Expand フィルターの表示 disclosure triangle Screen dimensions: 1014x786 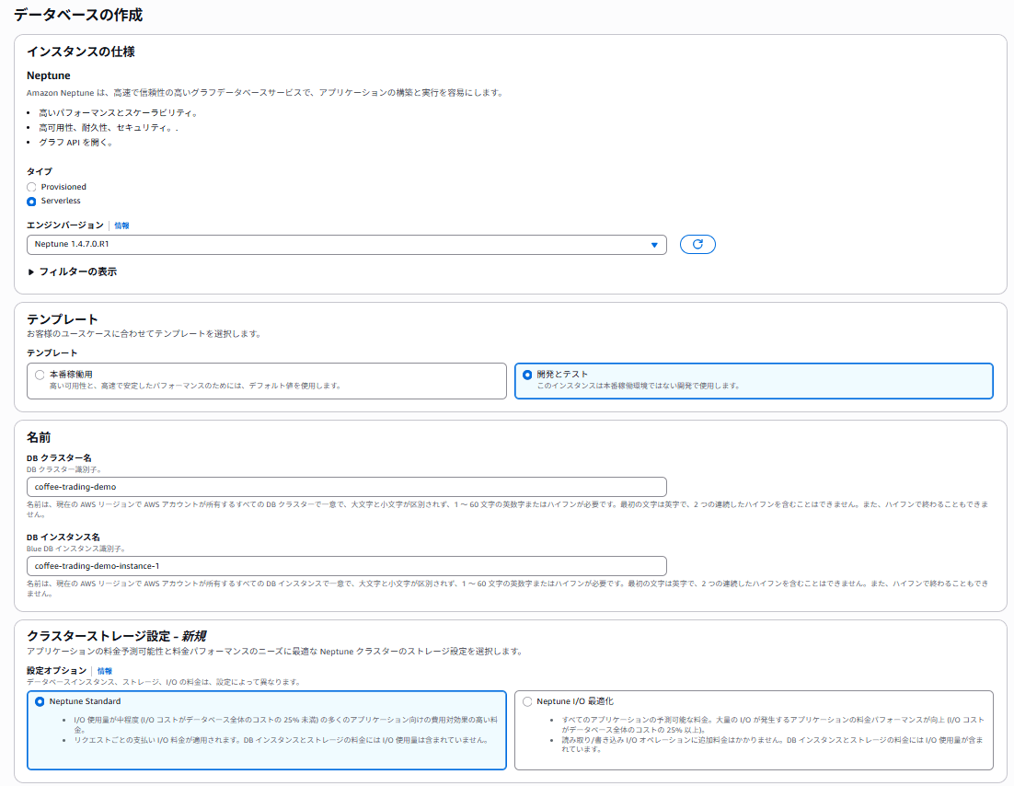pos(30,272)
